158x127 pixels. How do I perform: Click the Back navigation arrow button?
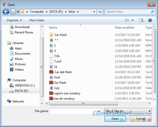[x=6, y=12]
